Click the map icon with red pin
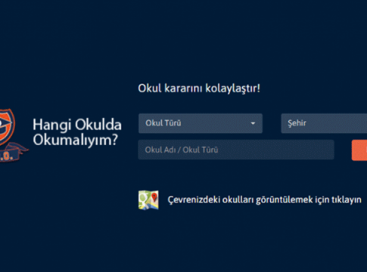367x272 pixels. tap(148, 200)
